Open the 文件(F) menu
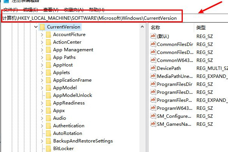The width and height of the screenshot is (228, 152). tap(11, 9)
